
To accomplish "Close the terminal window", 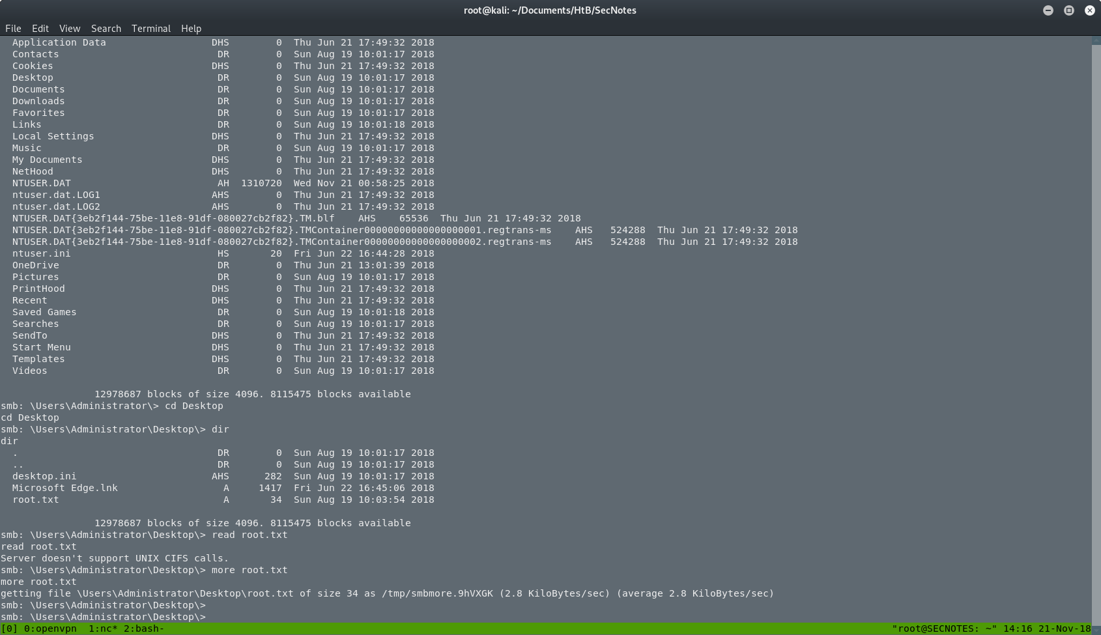I will [x=1089, y=10].
